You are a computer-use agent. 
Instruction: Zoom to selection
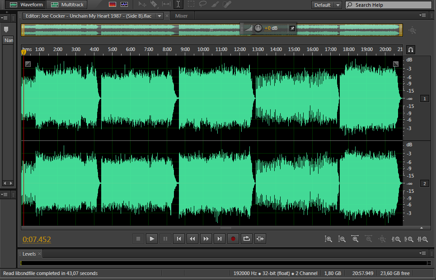point(422,239)
